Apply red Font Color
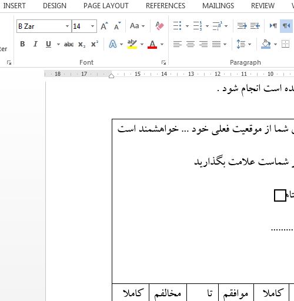The width and height of the screenshot is (294, 301). coord(152,44)
